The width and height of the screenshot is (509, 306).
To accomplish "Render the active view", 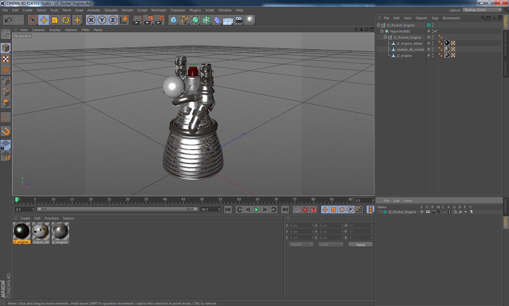I will (x=137, y=20).
